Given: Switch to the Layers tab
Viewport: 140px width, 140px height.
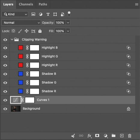Looking at the screenshot, I should (x=8, y=4).
